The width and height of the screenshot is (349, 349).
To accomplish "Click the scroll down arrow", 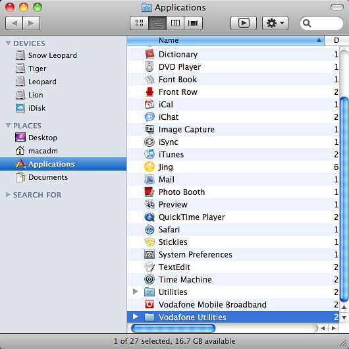I will 344,317.
